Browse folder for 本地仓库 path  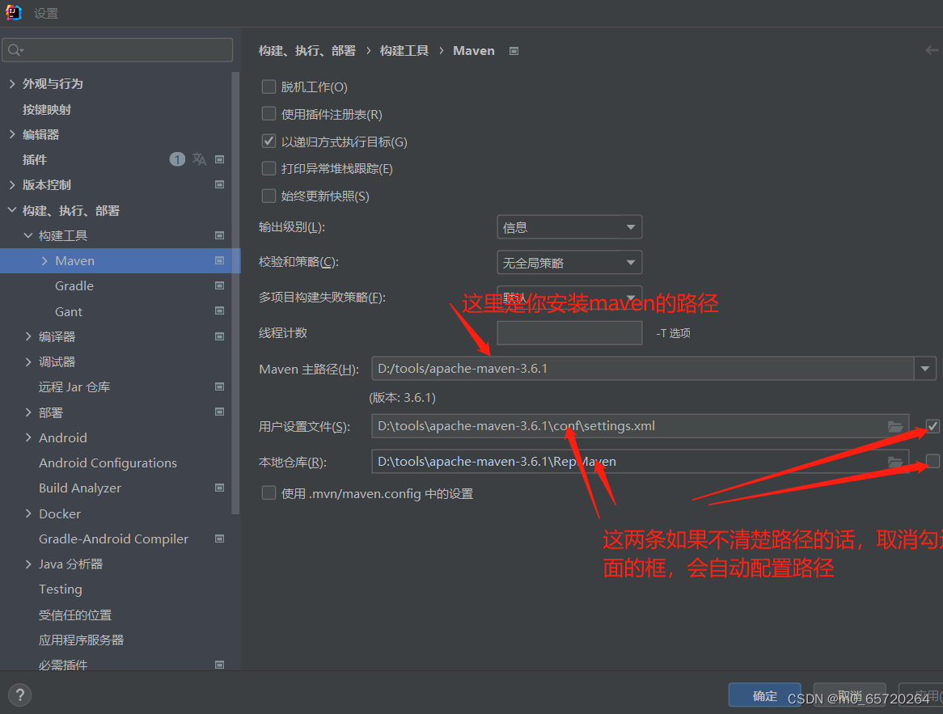click(895, 462)
